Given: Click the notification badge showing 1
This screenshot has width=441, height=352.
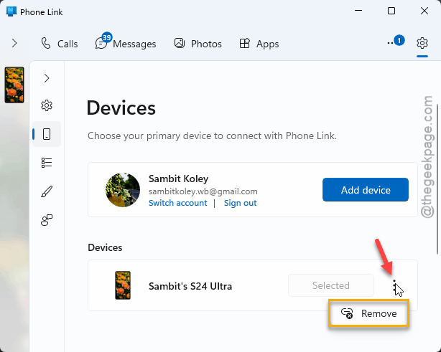Looking at the screenshot, I should (399, 40).
